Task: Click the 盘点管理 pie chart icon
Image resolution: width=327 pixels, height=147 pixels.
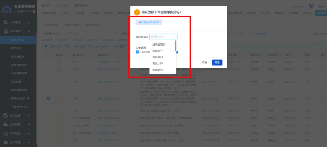Action: pyautogui.click(x=5, y=142)
